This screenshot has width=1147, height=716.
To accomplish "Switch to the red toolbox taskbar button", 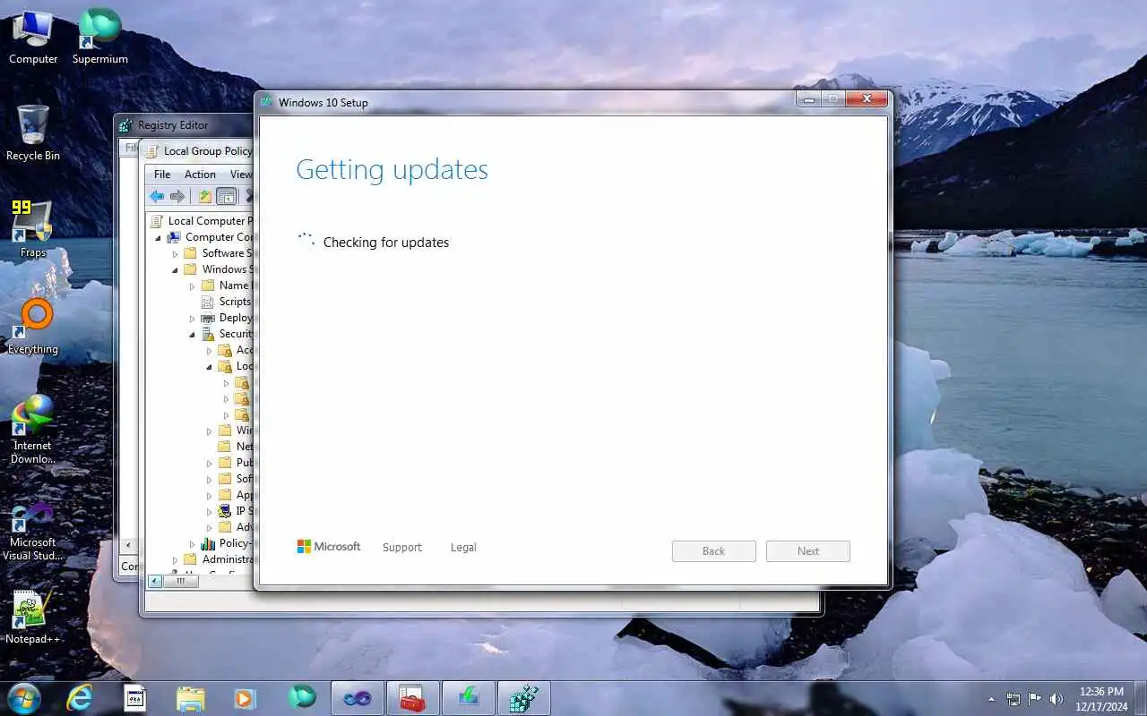I will pos(413,698).
